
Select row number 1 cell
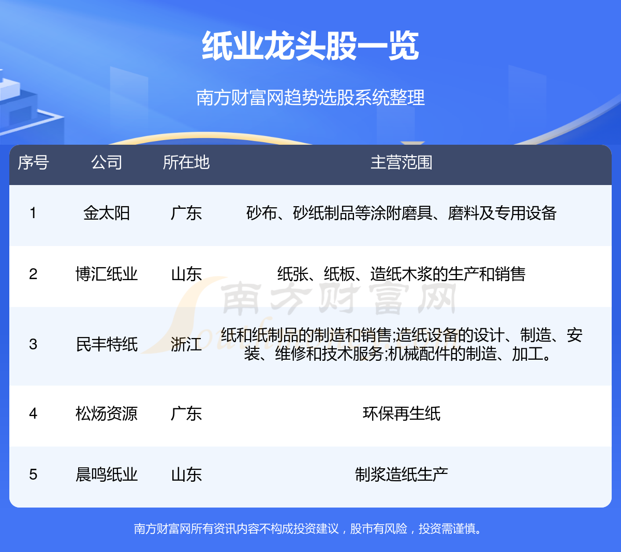pyautogui.click(x=33, y=213)
